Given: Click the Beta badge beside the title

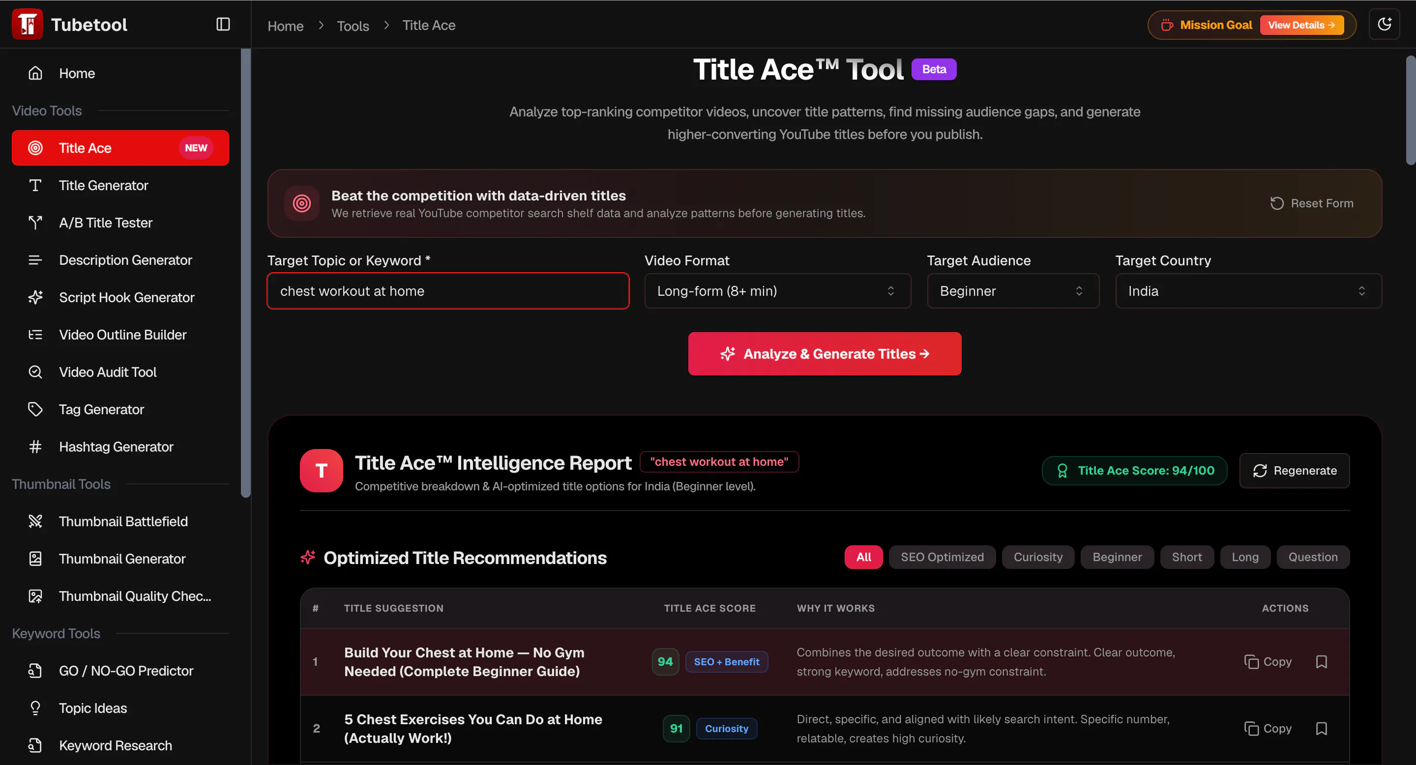Looking at the screenshot, I should click(934, 69).
